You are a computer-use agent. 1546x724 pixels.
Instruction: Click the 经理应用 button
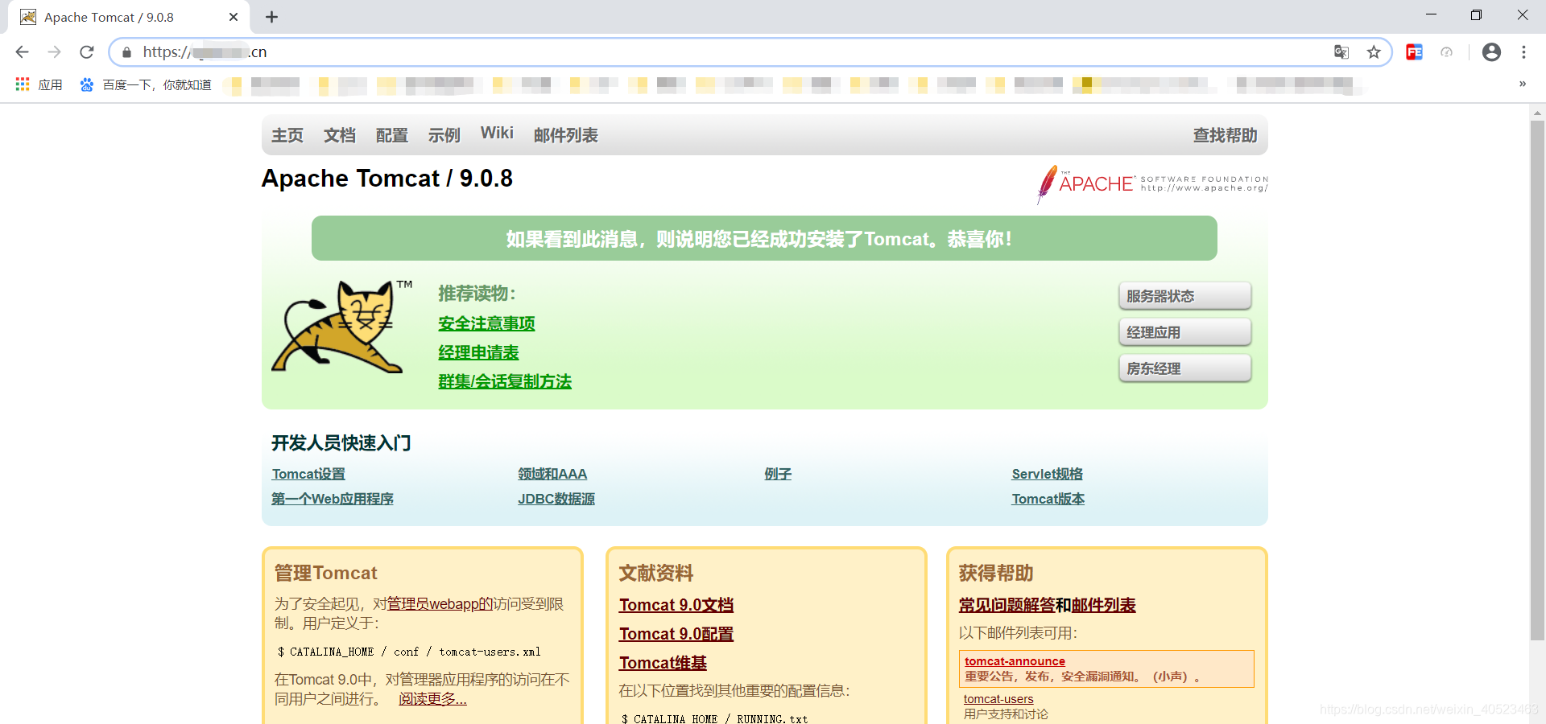tap(1184, 332)
